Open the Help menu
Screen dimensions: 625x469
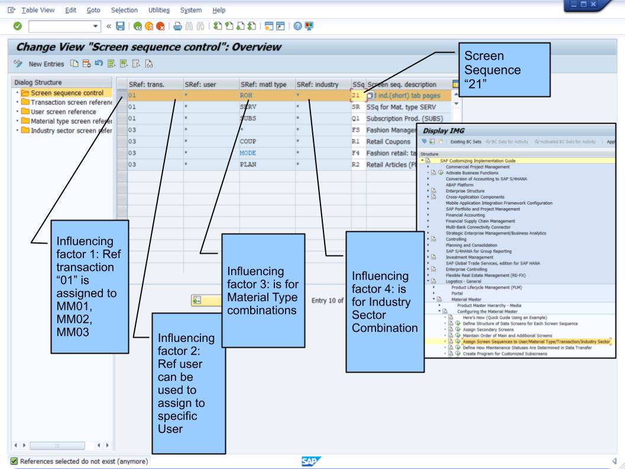[x=219, y=11]
